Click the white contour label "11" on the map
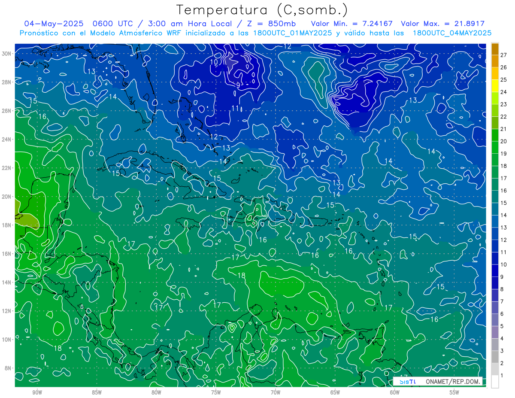Viewport: 515px width, 398px height. coord(235,108)
